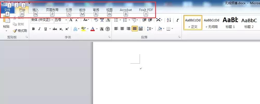Apply paragraph shading paint bucket
260x104 pixels.
coord(160,29)
